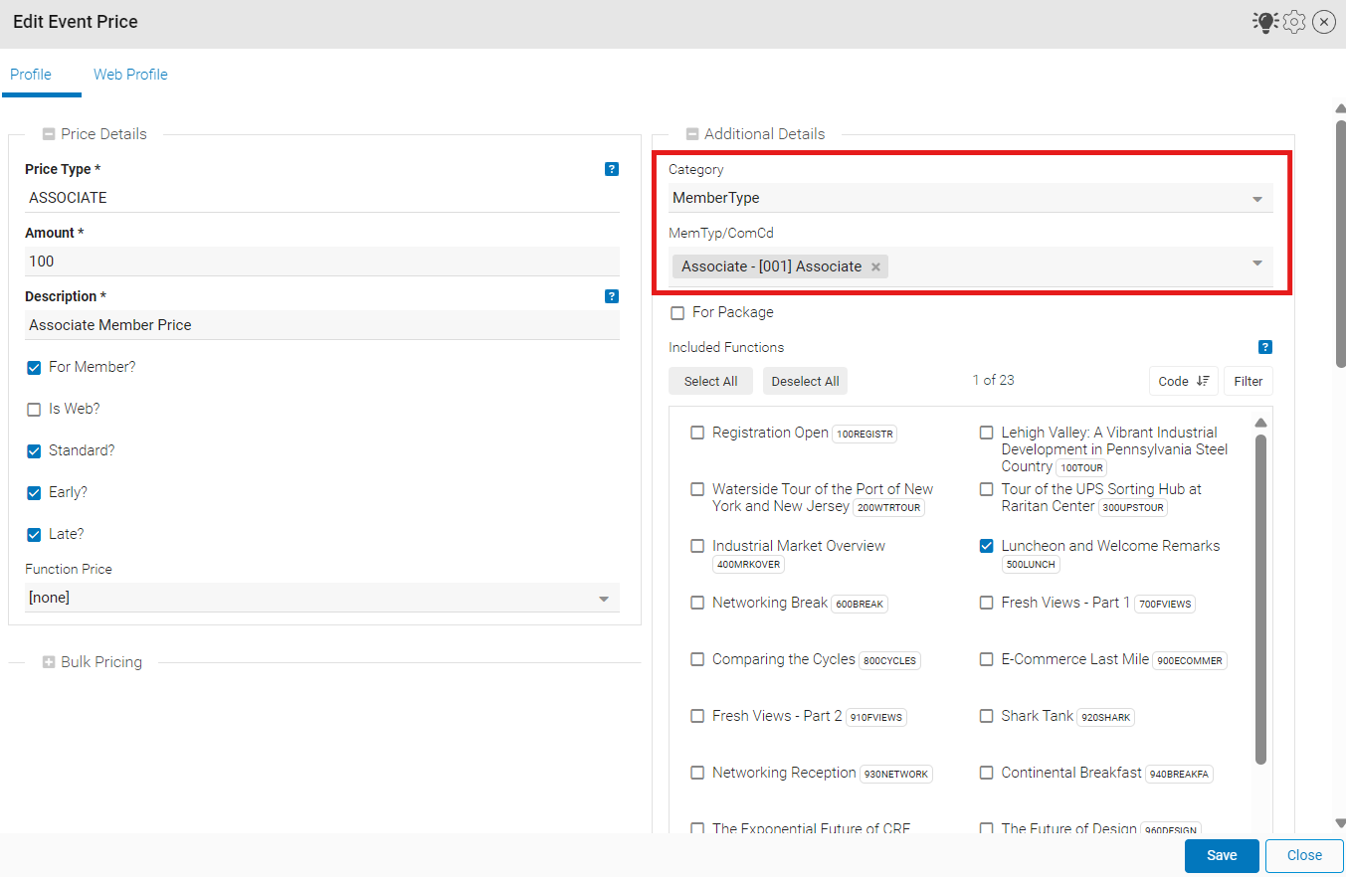Click the Description help icon

pos(612,296)
